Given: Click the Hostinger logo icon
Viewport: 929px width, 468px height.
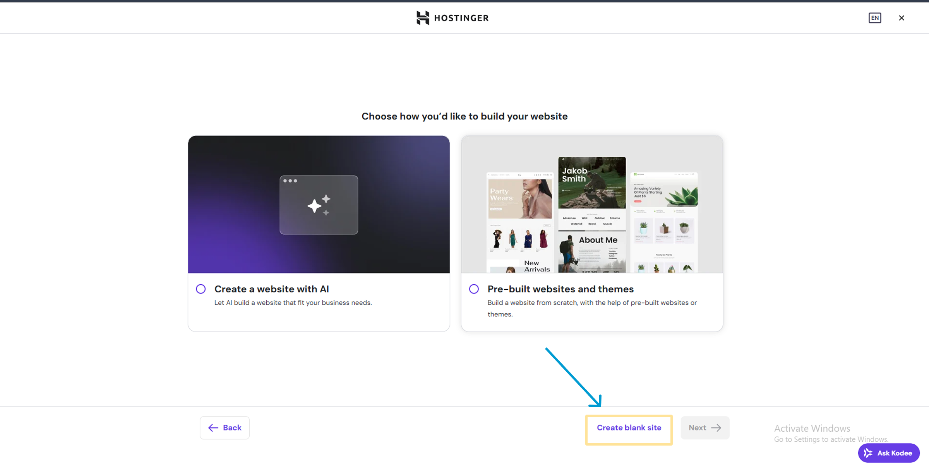Looking at the screenshot, I should 423,18.
